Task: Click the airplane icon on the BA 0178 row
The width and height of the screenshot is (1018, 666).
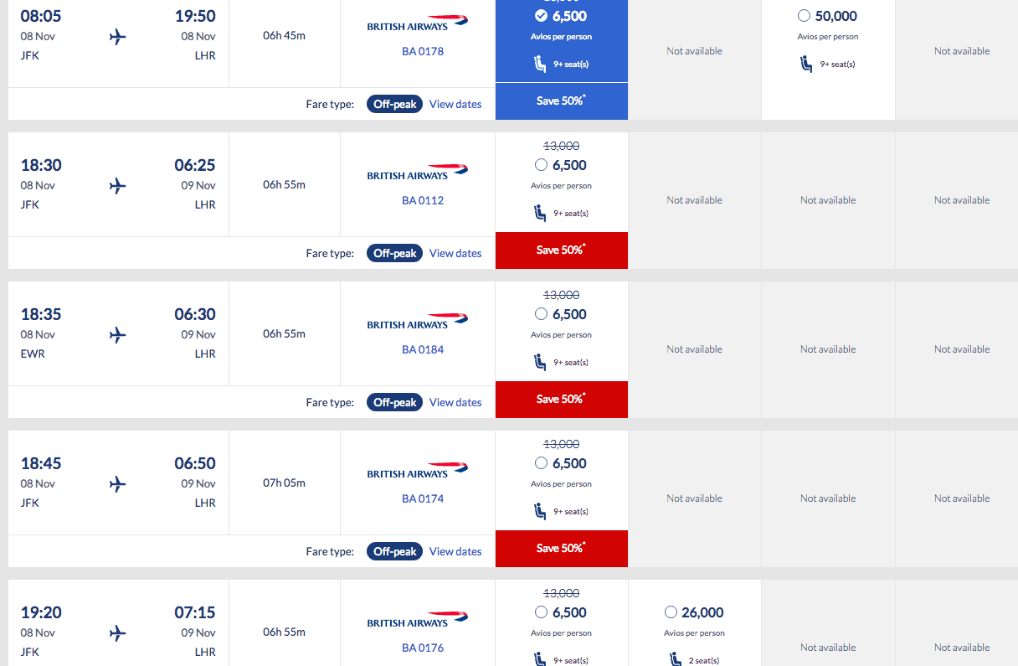Action: click(x=117, y=37)
